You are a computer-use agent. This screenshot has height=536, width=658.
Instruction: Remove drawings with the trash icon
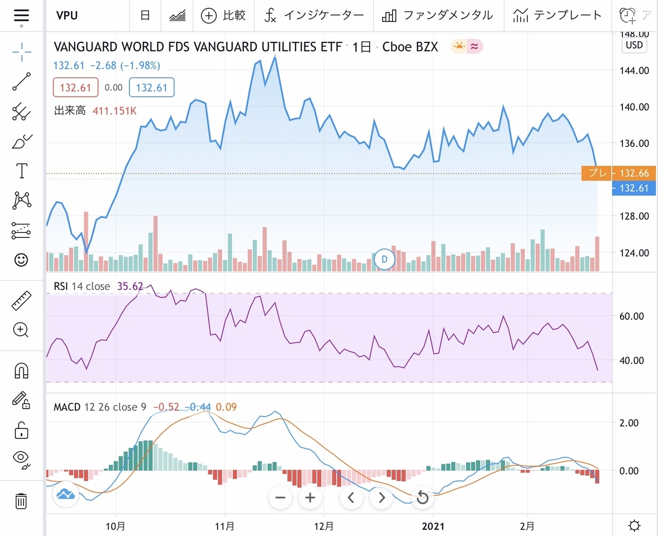21,500
